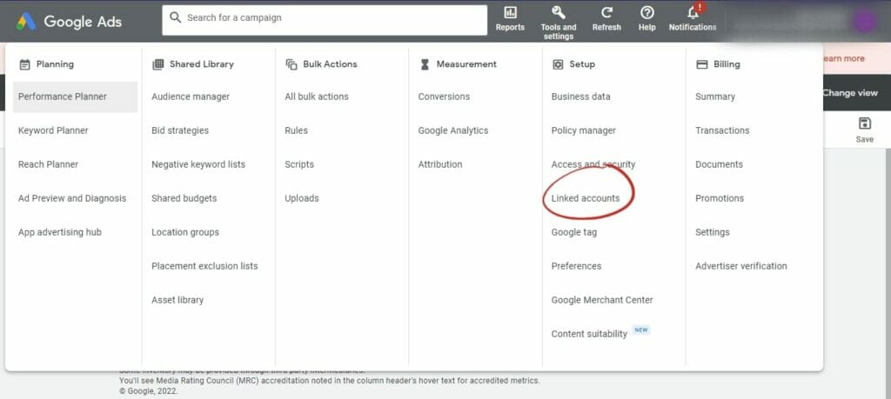Open Preferences
The image size is (891, 399).
tap(576, 266)
